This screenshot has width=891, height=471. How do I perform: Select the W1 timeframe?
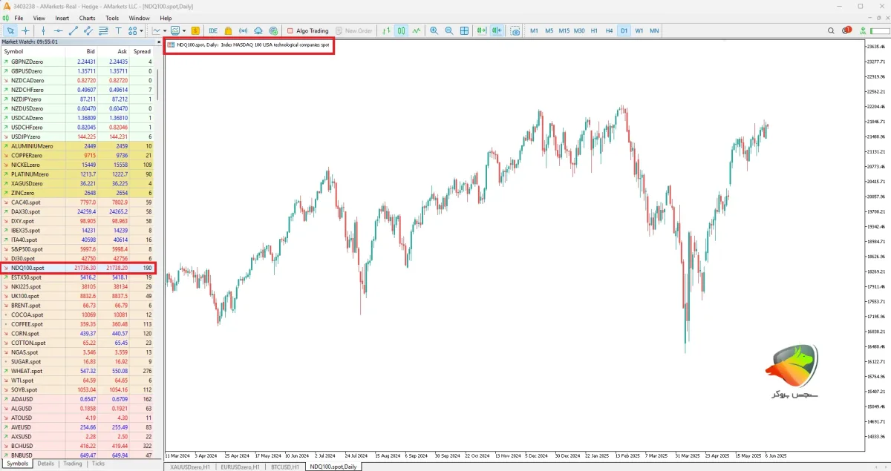pos(639,30)
